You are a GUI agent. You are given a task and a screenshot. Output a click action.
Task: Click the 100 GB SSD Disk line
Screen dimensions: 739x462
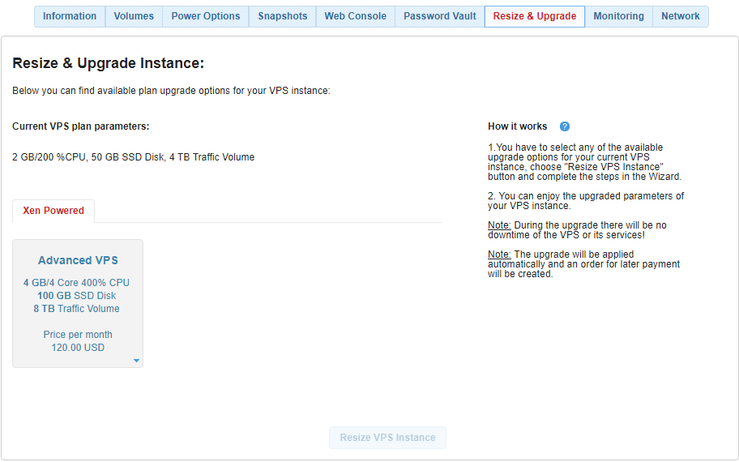[x=77, y=296]
